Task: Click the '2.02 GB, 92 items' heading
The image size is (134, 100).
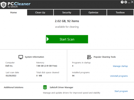Action: click(x=67, y=21)
